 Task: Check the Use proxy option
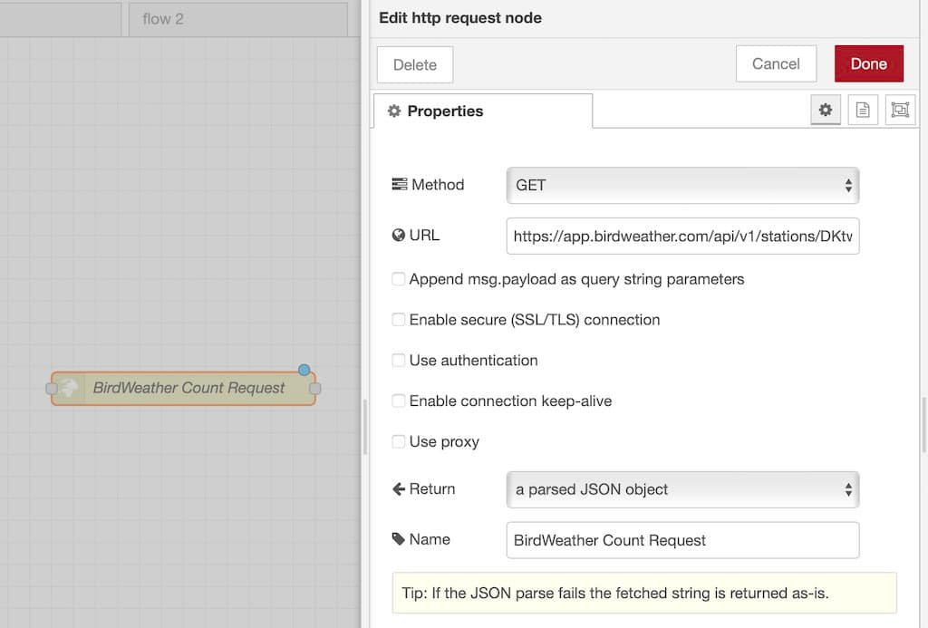pyautogui.click(x=399, y=441)
